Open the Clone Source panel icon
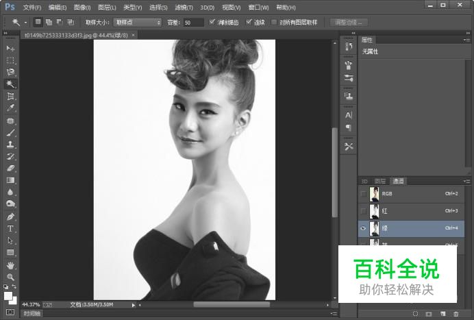Image resolution: width=474 pixels, height=320 pixels. click(x=348, y=96)
